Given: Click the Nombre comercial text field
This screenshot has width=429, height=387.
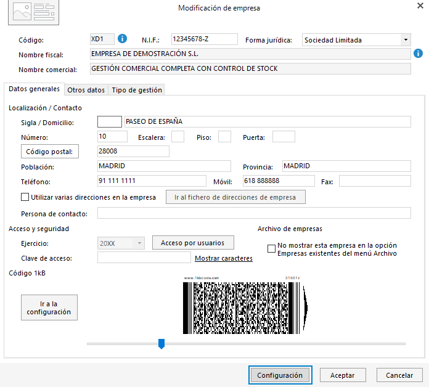Looking at the screenshot, I should (250, 68).
